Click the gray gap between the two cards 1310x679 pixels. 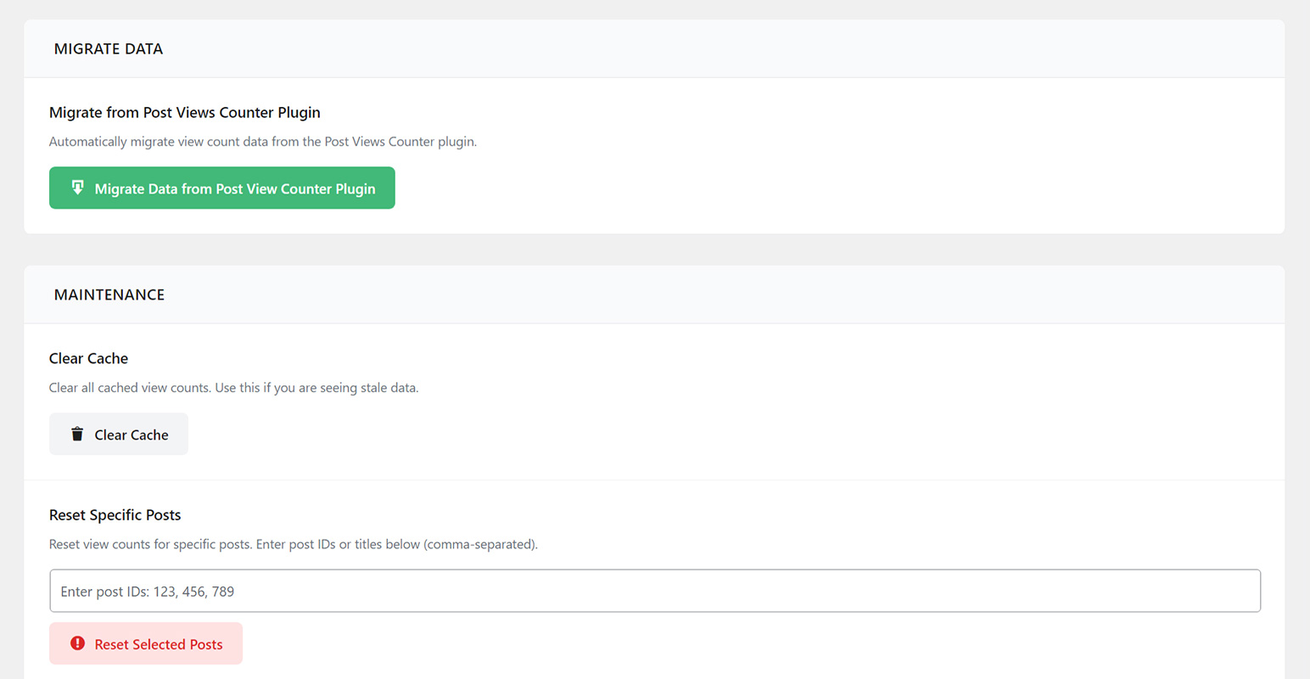[654, 250]
